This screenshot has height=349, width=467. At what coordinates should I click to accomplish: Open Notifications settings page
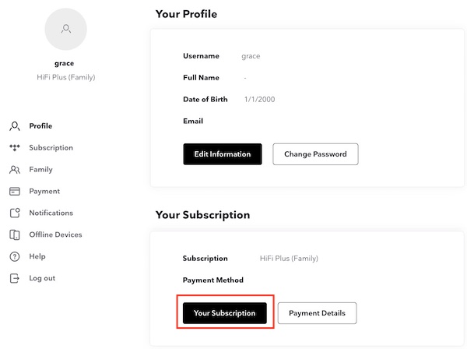click(x=51, y=213)
